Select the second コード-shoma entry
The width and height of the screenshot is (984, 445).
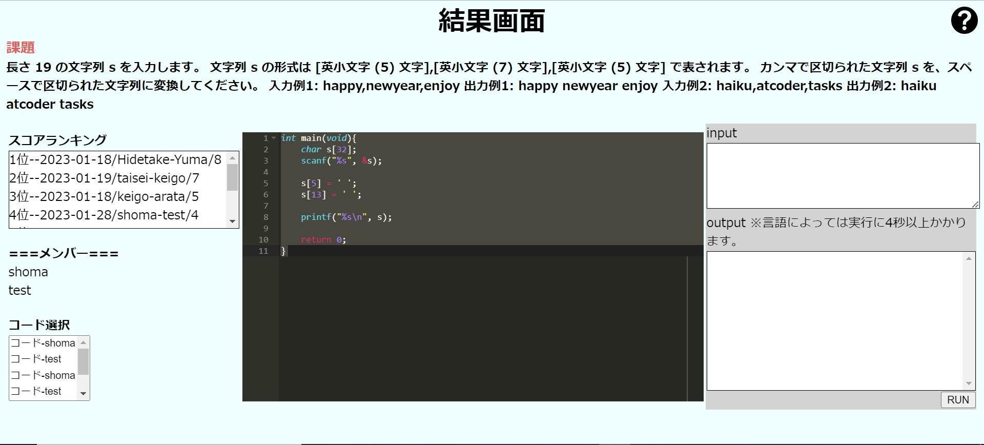44,375
